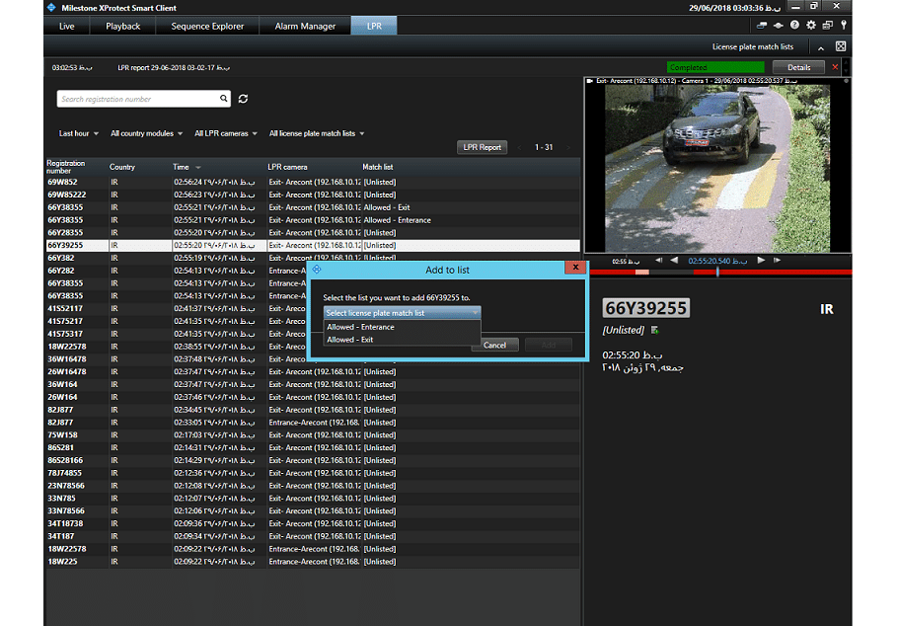Select row with plate 66Y28355

click(313, 233)
